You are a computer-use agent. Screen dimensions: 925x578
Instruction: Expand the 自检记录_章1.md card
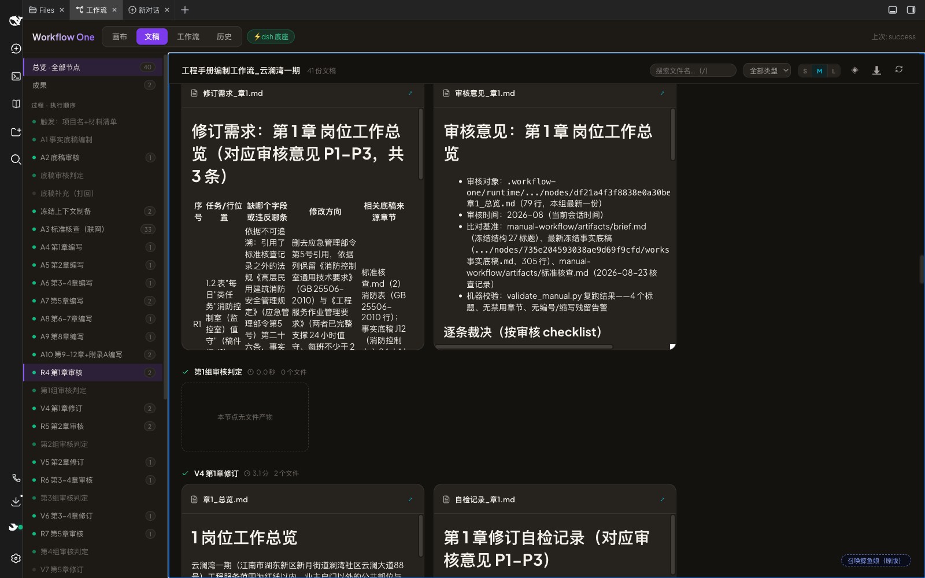(663, 499)
